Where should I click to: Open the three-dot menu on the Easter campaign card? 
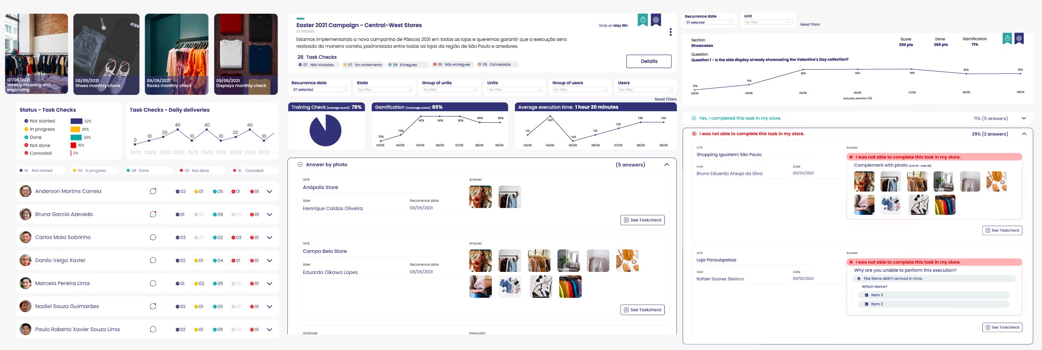[671, 32]
